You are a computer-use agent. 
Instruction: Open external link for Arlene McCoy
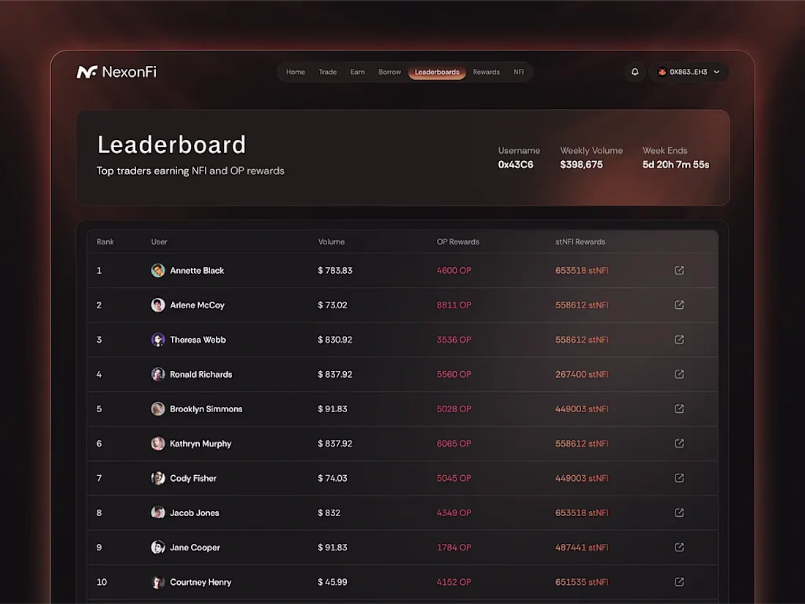679,305
